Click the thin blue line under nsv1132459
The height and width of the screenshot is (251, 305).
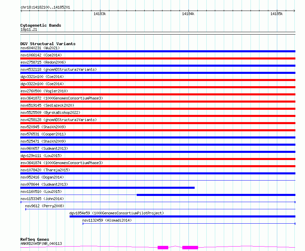click(x=189, y=224)
